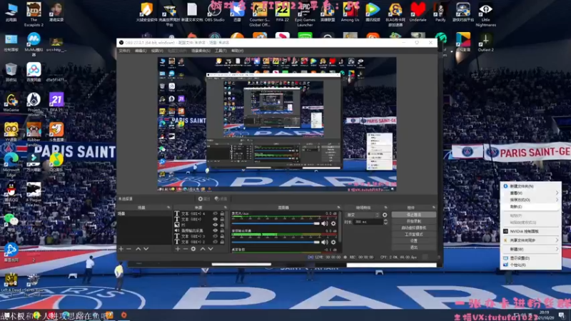
Task: Open first mixer channel settings gear
Action: 333,223
